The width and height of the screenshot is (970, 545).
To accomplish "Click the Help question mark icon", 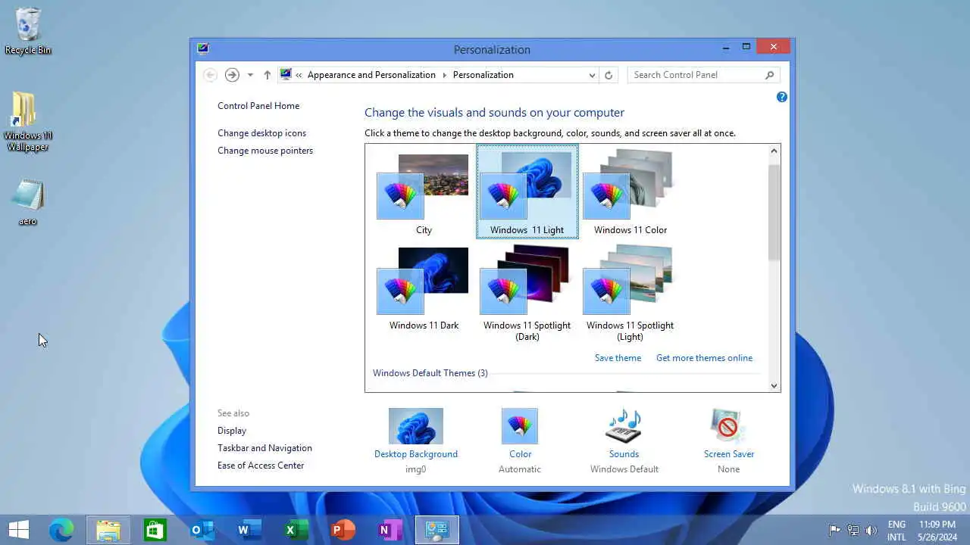I will tap(781, 97).
